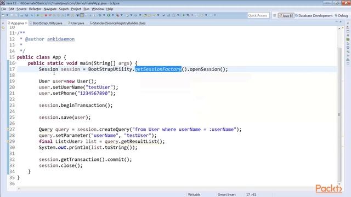The width and height of the screenshot is (351, 197).
Task: Maximize the editor area
Action: tap(341, 22)
